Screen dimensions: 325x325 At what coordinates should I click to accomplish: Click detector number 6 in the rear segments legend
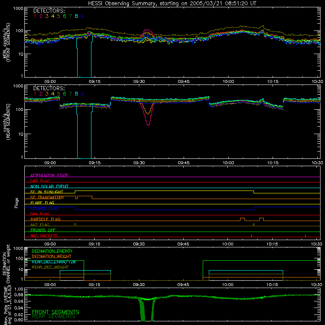(65, 94)
